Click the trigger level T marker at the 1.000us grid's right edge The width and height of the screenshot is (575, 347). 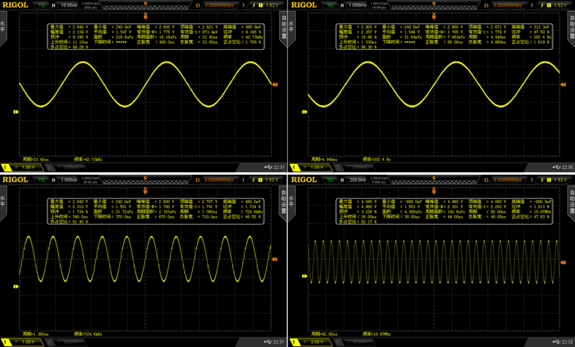coord(275,259)
